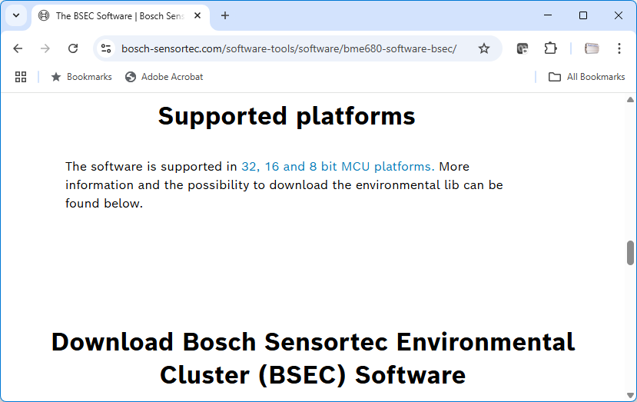
Task: Open the apps grid shortcut
Action: tap(21, 77)
